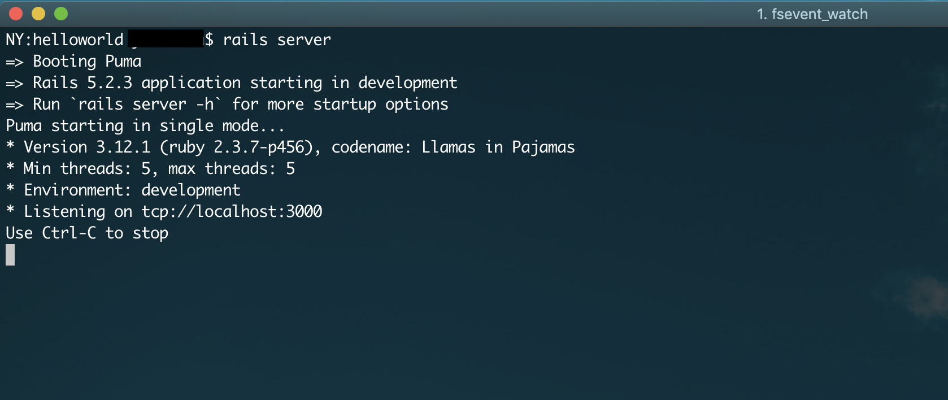
Task: Click the 'Version 3.12.1' text
Action: [87, 147]
